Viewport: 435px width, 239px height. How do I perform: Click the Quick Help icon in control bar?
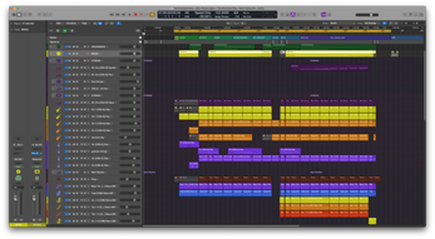click(x=25, y=14)
